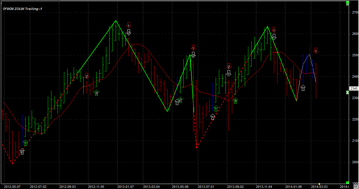Select the red down arrow above the 2013-01 peak
Image resolution: width=359 pixels, height=189 pixels.
129,25
